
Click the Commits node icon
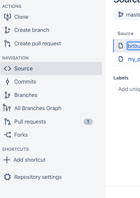click(x=7, y=82)
